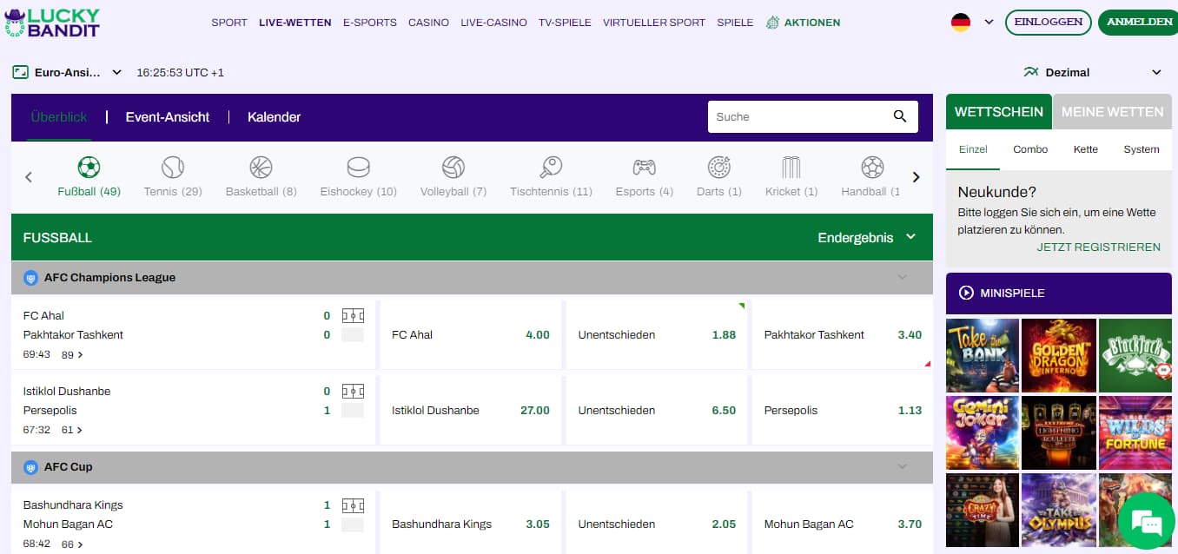
Task: Select the Basketball sport icon
Action: click(x=261, y=167)
